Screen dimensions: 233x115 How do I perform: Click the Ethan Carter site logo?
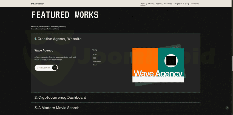coord(37,4)
